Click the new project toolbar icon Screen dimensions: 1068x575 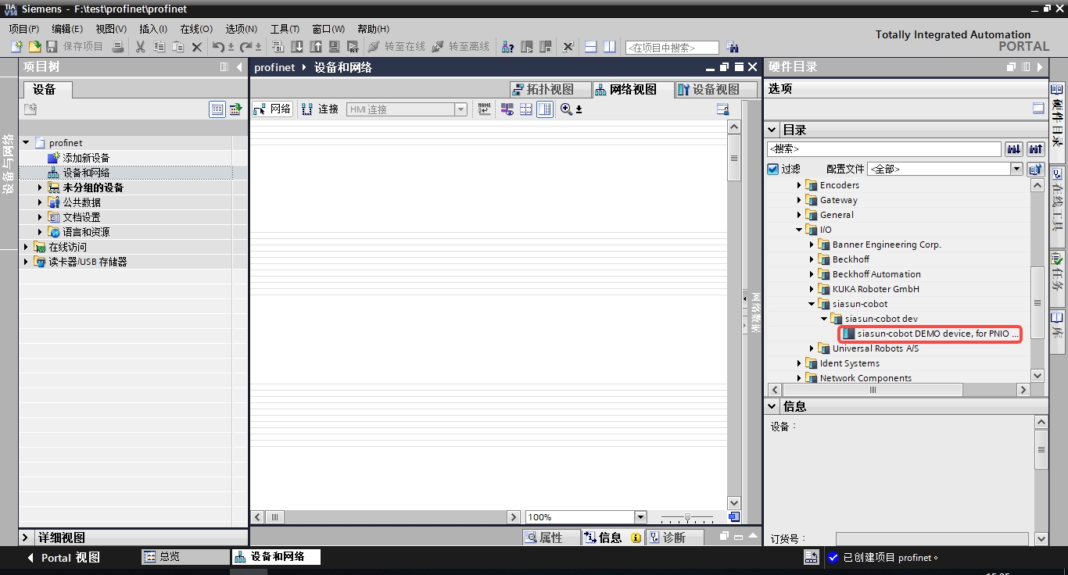pos(16,47)
